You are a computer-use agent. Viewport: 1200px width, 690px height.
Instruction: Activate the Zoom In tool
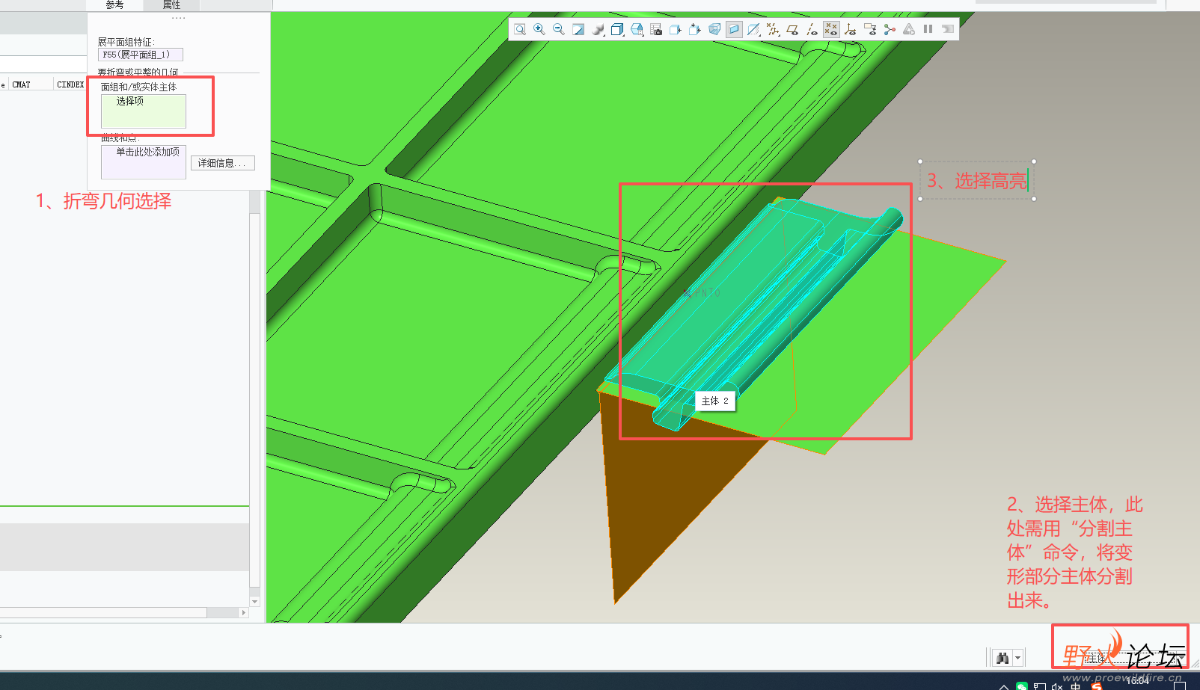point(539,29)
